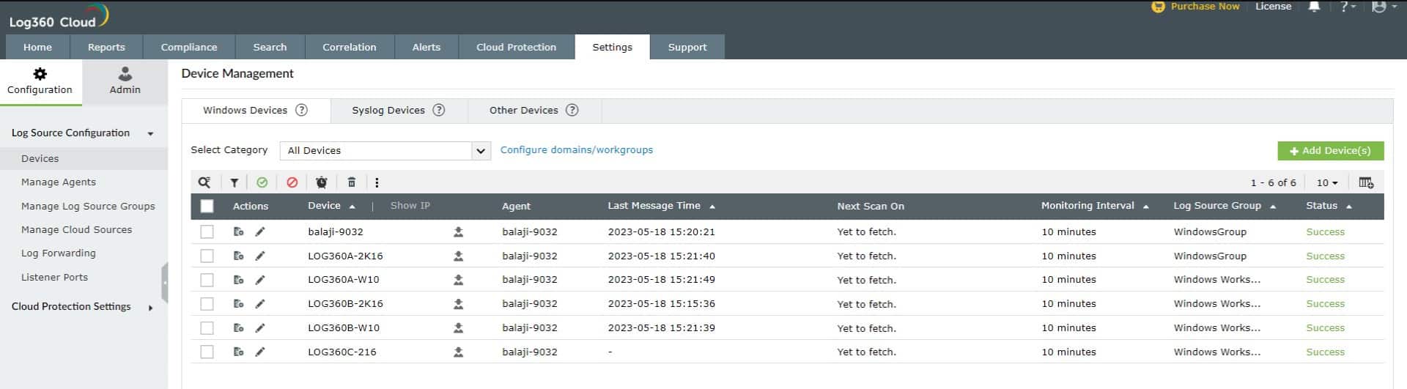Collapse the Log Source Configuration section

click(83, 133)
